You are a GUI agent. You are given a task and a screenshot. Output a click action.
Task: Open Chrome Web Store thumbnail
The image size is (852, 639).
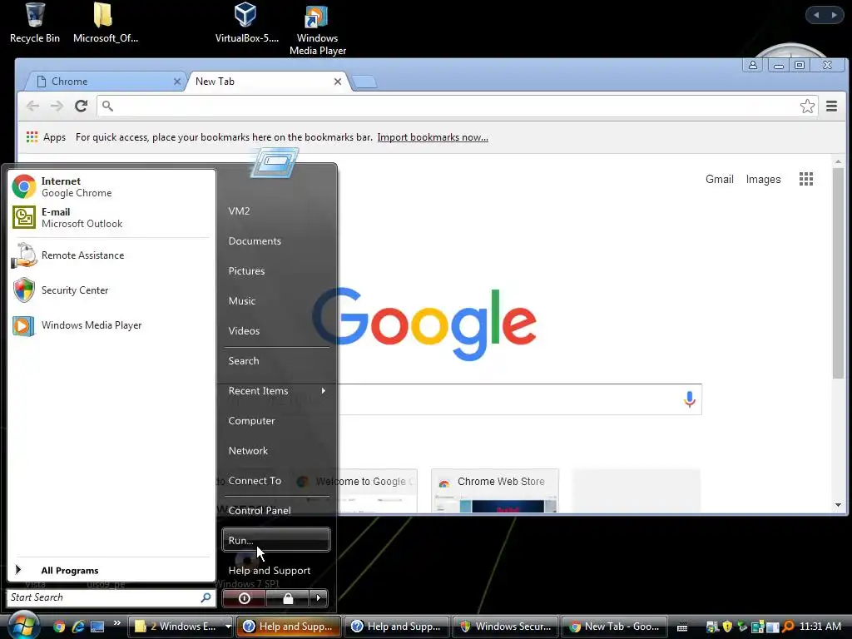(494, 491)
